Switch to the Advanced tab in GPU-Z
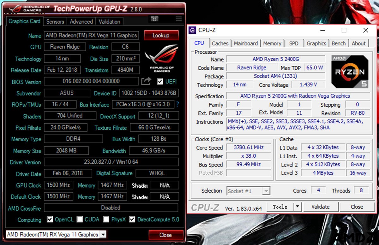Viewport: 379px width, 245px height. tap(81, 21)
